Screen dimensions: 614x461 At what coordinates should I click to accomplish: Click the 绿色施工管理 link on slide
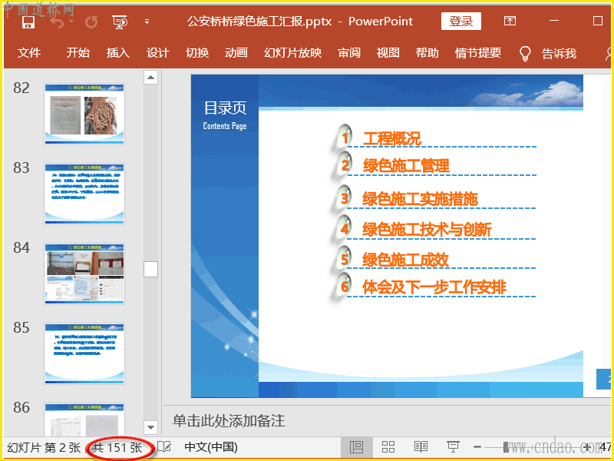click(406, 166)
